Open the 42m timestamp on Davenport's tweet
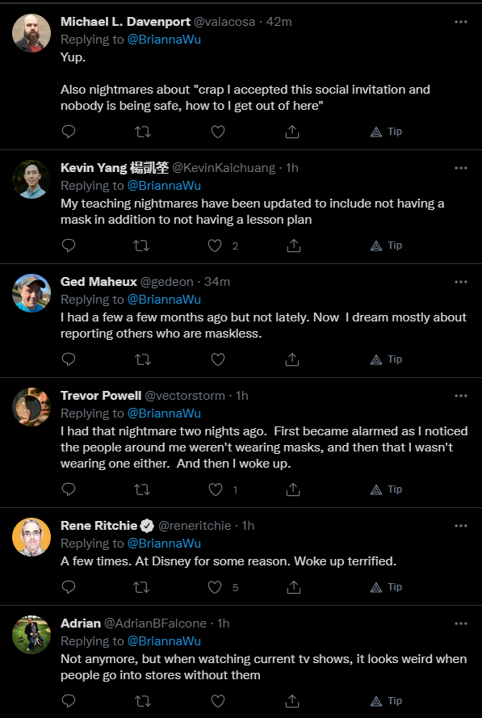This screenshot has width=482, height=718. click(279, 22)
